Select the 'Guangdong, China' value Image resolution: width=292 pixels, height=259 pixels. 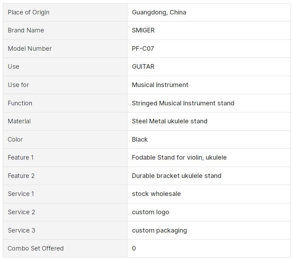coord(159,12)
